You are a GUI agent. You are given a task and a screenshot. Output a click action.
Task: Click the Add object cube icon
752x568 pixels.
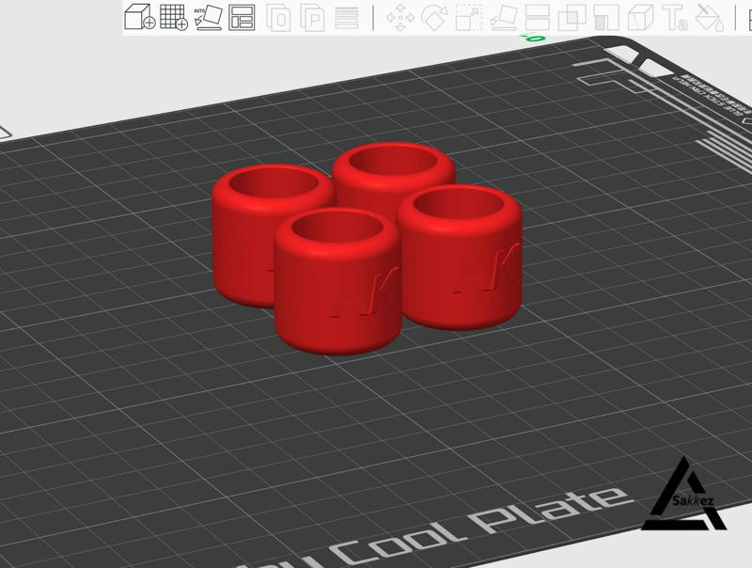[x=139, y=17]
